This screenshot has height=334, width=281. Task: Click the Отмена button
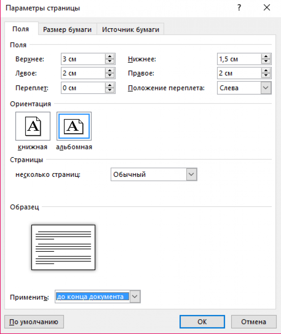[x=254, y=322]
